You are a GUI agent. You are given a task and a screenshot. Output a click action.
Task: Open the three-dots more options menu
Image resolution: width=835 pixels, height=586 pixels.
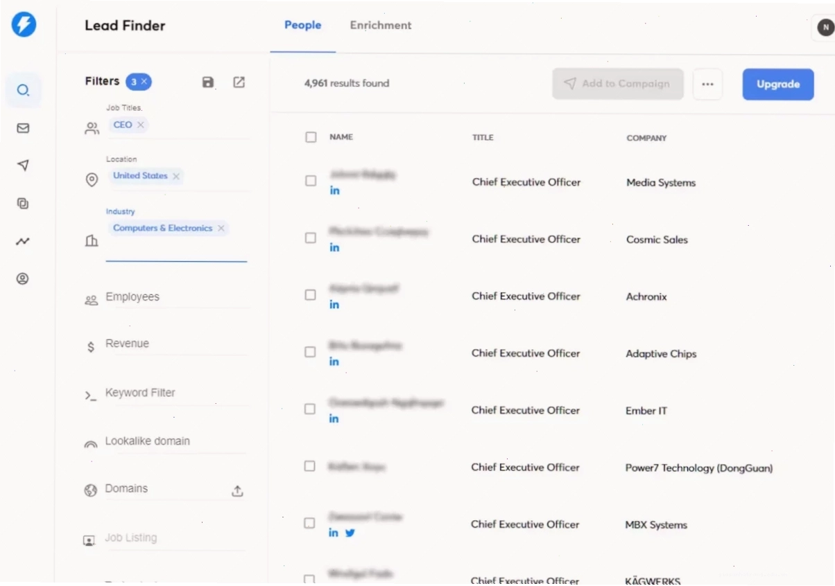pyautogui.click(x=707, y=85)
